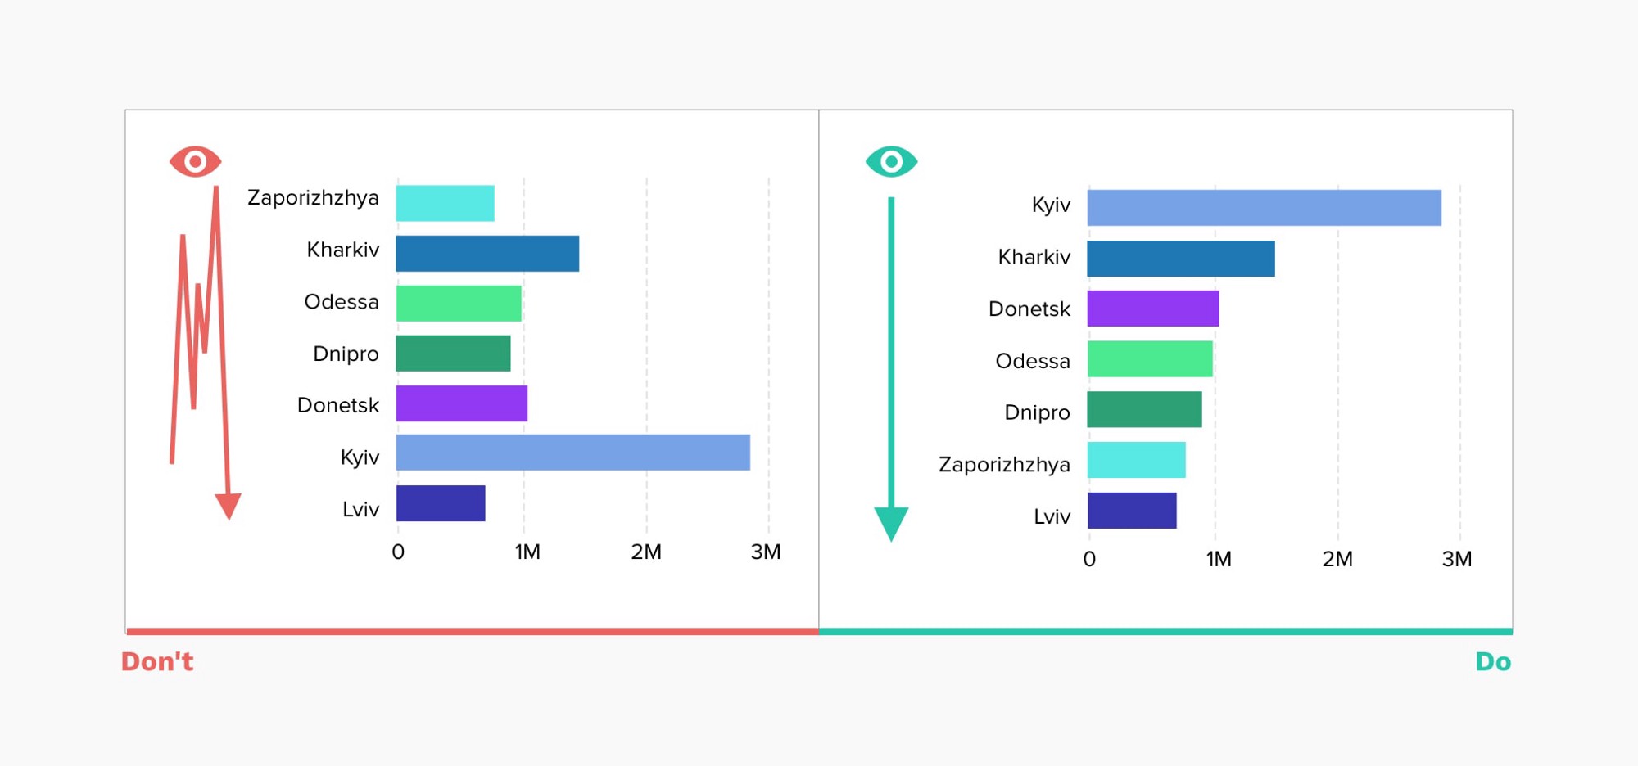Click the Zaporizhzhya label in left chart

tap(313, 198)
